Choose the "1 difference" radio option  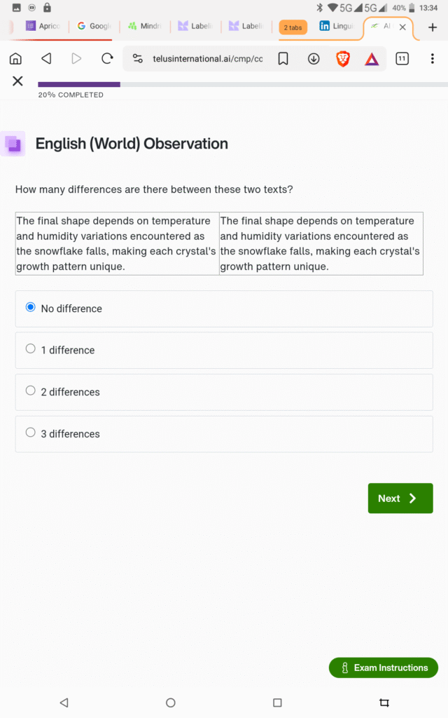tap(30, 348)
